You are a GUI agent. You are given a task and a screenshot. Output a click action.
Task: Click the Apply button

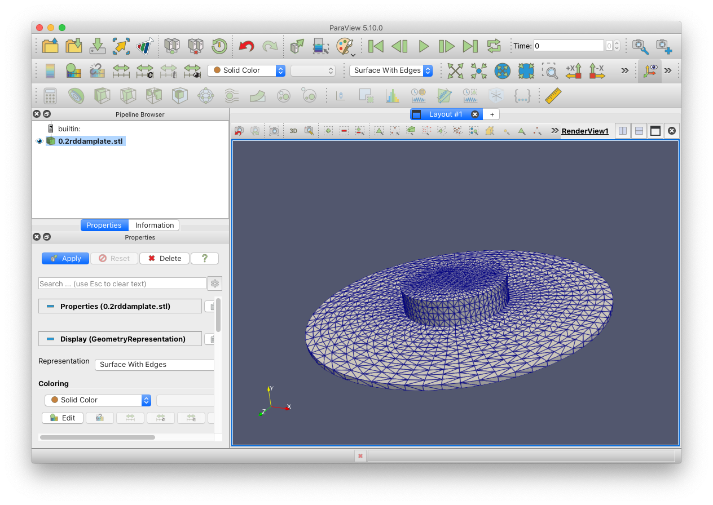pos(65,259)
